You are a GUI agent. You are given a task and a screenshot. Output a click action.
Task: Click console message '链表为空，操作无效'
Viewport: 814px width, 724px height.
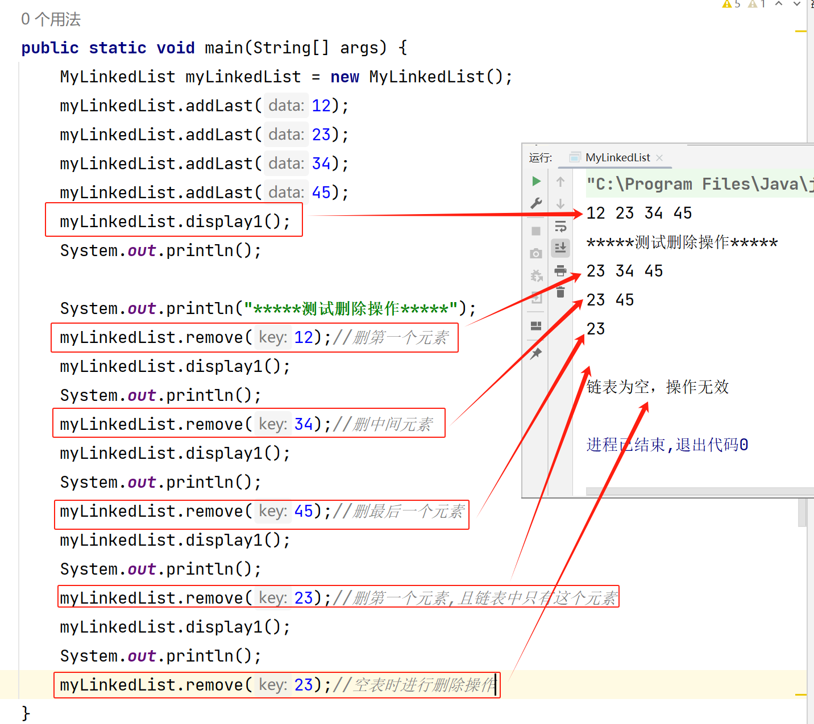(x=658, y=387)
